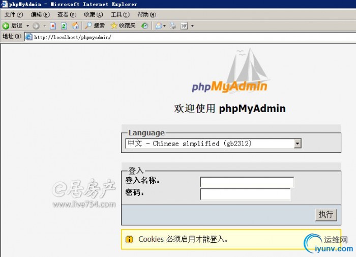Click the 搜索 search magnifier button
The width and height of the screenshot is (356, 257).
95,25
